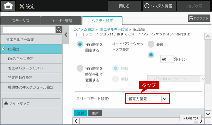Open Ecoスキャン設定 menu item
The width and height of the screenshot is (212, 125).
(x=31, y=58)
